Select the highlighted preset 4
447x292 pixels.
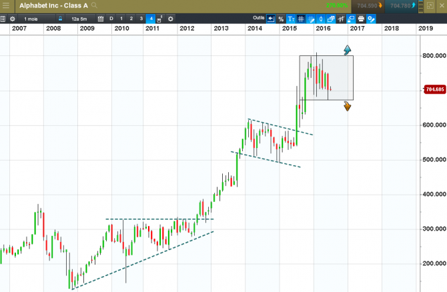pos(151,19)
